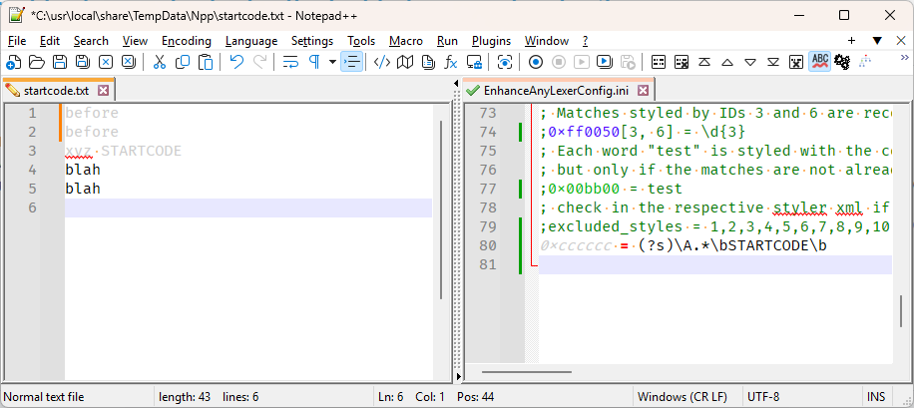This screenshot has height=408, width=914.
Task: Toggle the indent guide button
Action: (x=351, y=62)
